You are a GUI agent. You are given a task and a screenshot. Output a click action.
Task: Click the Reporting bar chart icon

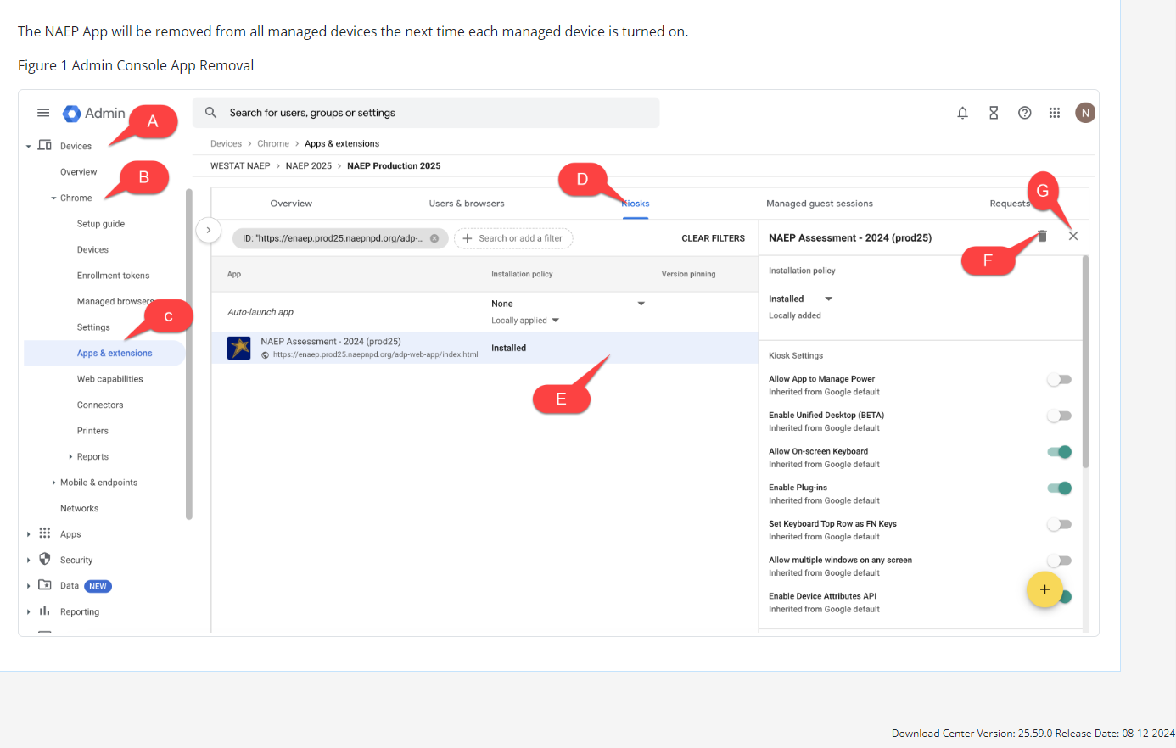(x=45, y=611)
